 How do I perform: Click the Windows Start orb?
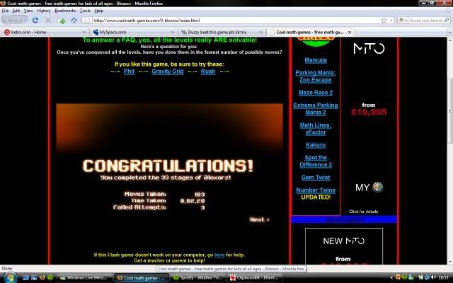point(8,277)
